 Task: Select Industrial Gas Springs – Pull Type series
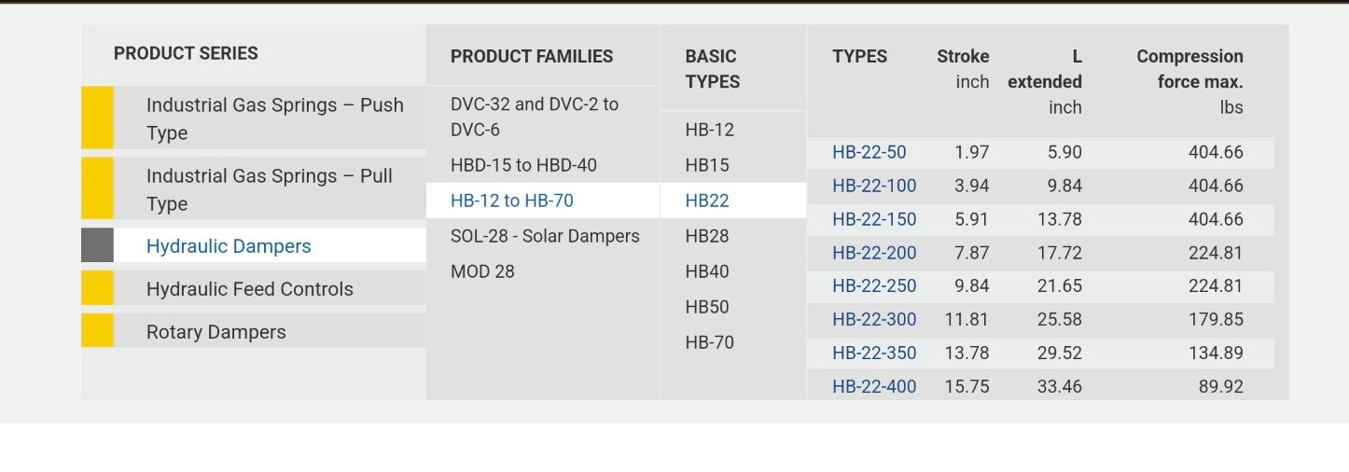point(269,189)
